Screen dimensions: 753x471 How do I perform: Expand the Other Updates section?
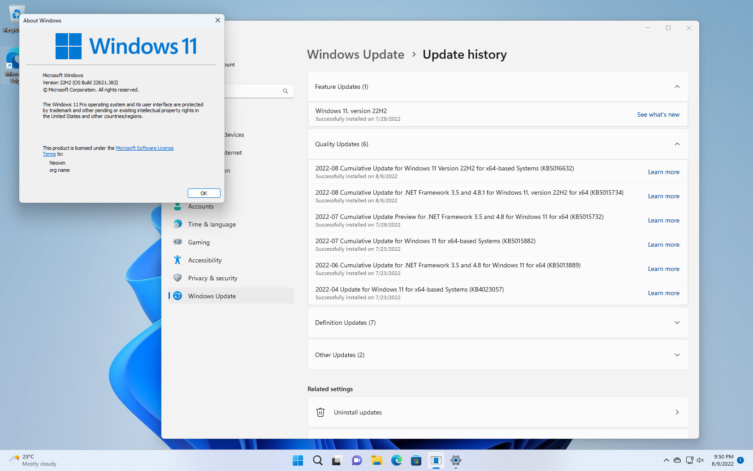(x=677, y=355)
